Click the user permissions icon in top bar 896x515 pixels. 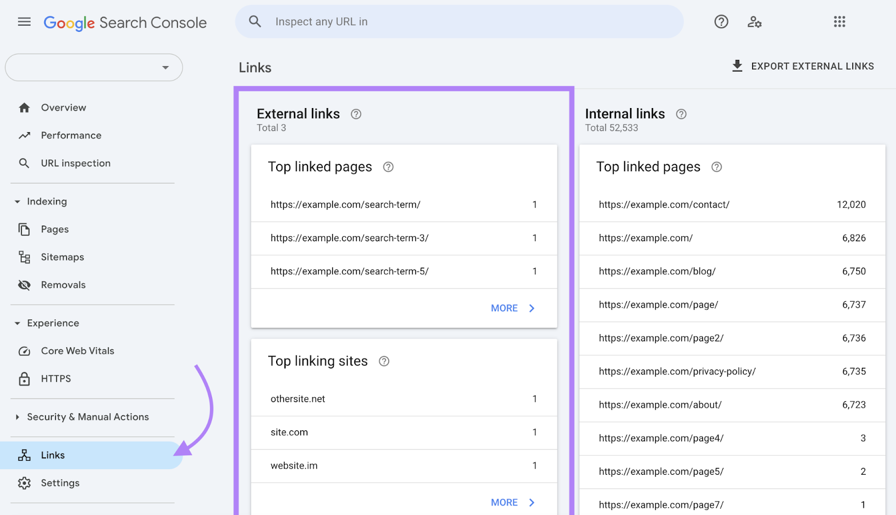(755, 22)
